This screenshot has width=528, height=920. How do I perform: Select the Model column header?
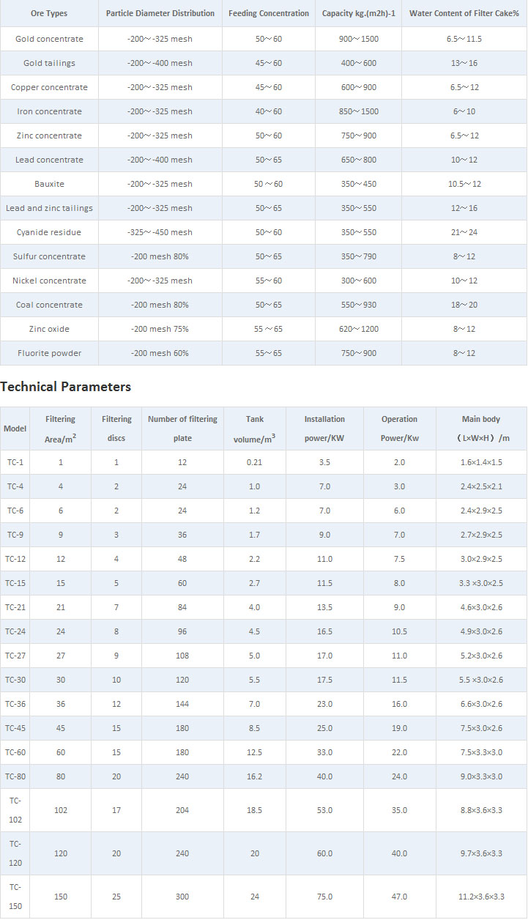pos(15,429)
